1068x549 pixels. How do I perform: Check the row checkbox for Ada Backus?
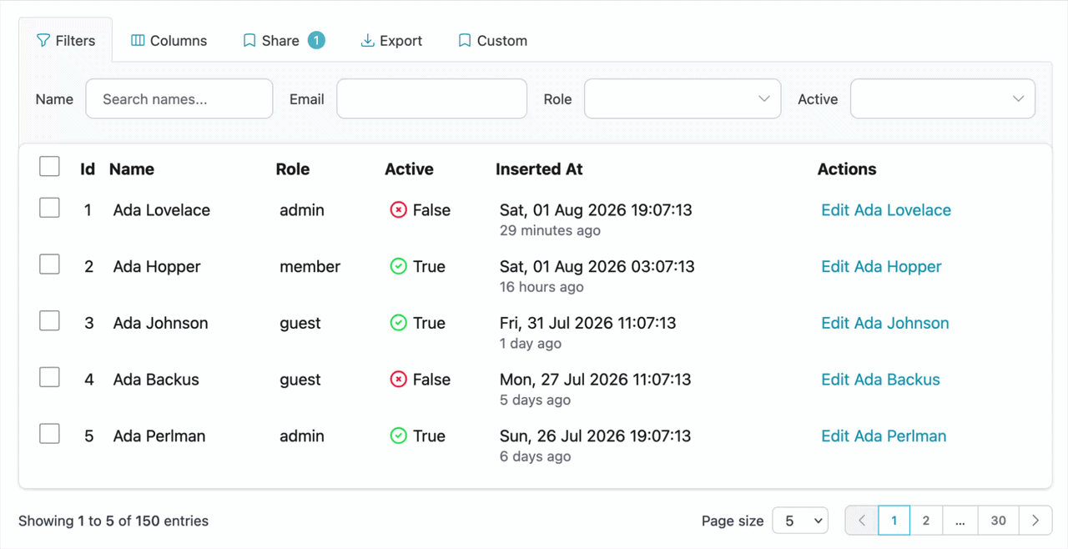pyautogui.click(x=50, y=377)
